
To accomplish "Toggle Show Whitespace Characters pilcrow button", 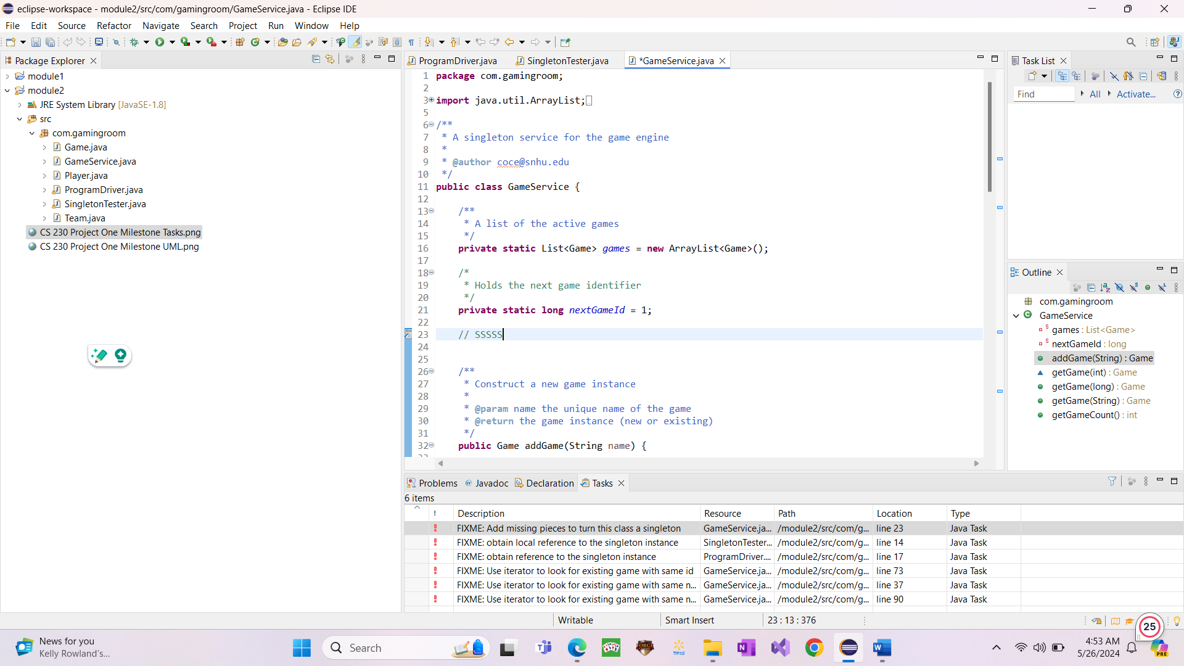I will tap(411, 42).
